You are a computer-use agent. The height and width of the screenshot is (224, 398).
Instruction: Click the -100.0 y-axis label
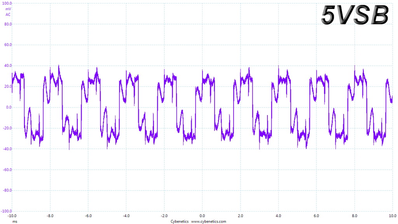coord(6,211)
